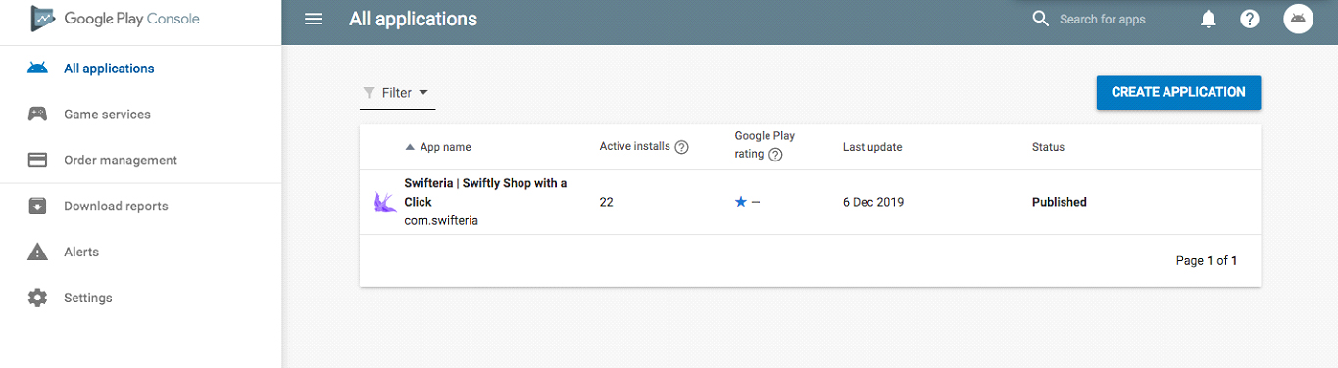
Task: Open notifications bell
Action: 1209,20
